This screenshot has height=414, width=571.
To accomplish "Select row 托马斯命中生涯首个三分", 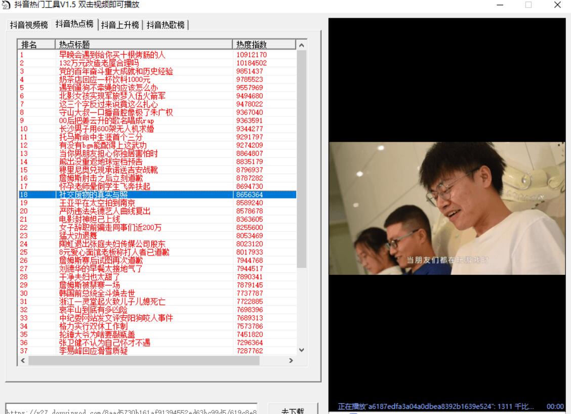I will tap(157, 137).
